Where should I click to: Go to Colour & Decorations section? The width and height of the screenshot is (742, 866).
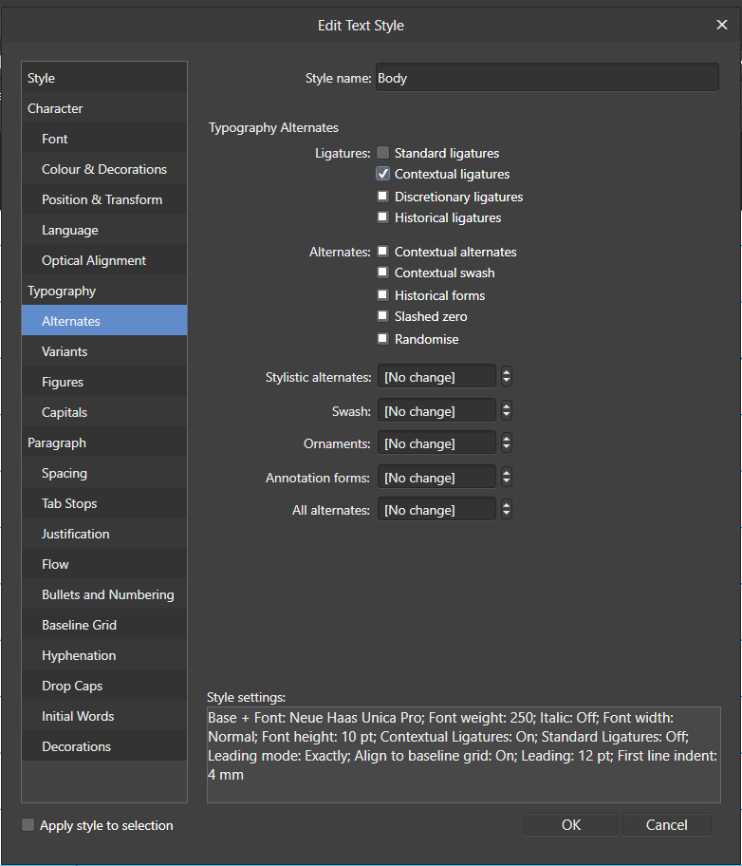pyautogui.click(x=104, y=169)
